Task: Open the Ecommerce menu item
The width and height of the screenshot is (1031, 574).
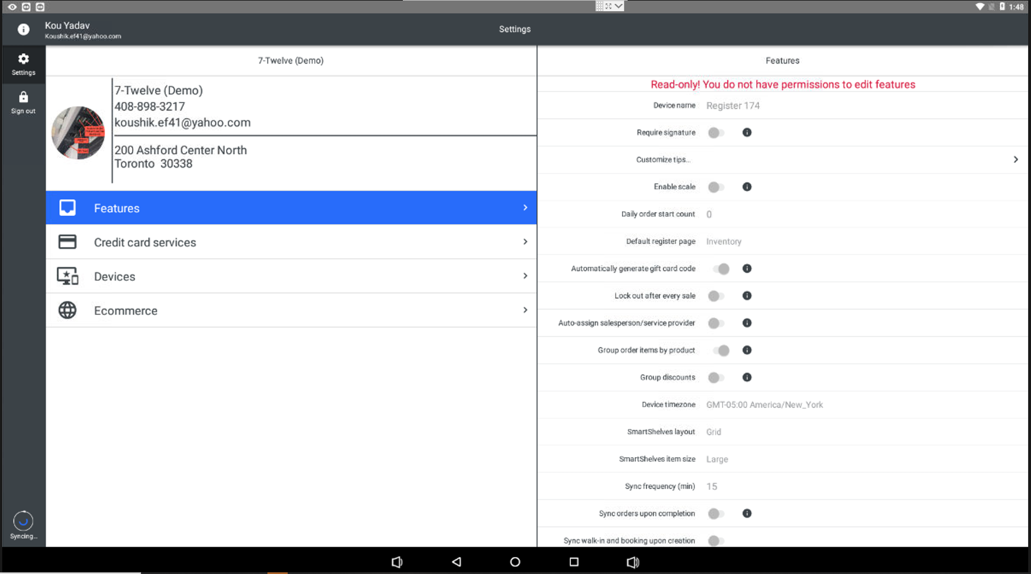Action: click(x=291, y=310)
